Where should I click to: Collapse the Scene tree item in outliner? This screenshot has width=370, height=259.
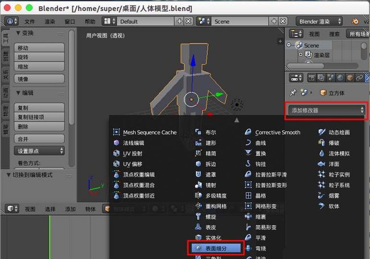(x=289, y=45)
